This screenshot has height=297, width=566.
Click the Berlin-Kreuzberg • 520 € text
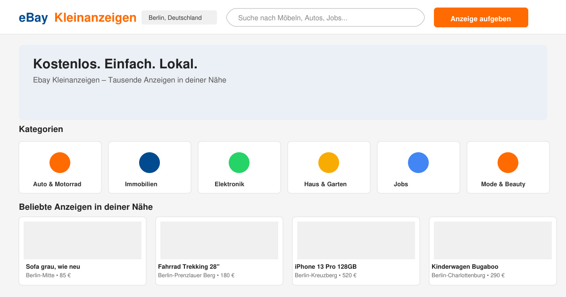point(325,275)
